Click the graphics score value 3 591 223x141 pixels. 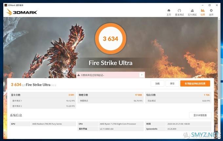point(71,95)
